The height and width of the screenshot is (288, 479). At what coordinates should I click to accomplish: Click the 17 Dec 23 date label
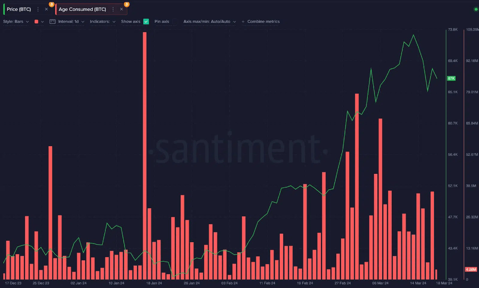click(x=13, y=283)
